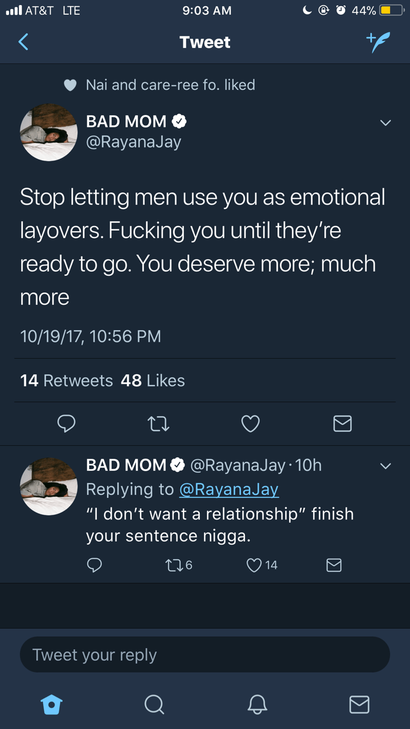Send the reply tweet via message
Viewport: 410px width, 729px height.
coord(334,564)
